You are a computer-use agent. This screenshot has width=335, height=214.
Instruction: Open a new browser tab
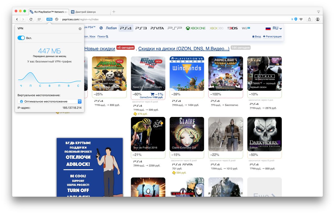point(114,12)
